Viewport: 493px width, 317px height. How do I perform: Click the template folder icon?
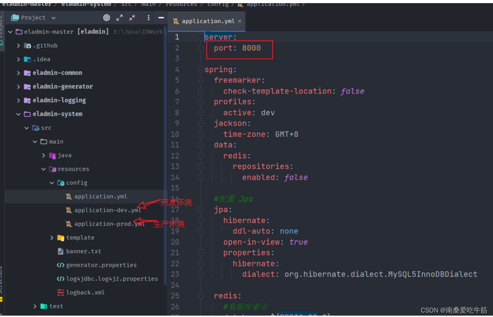pyautogui.click(x=61, y=238)
